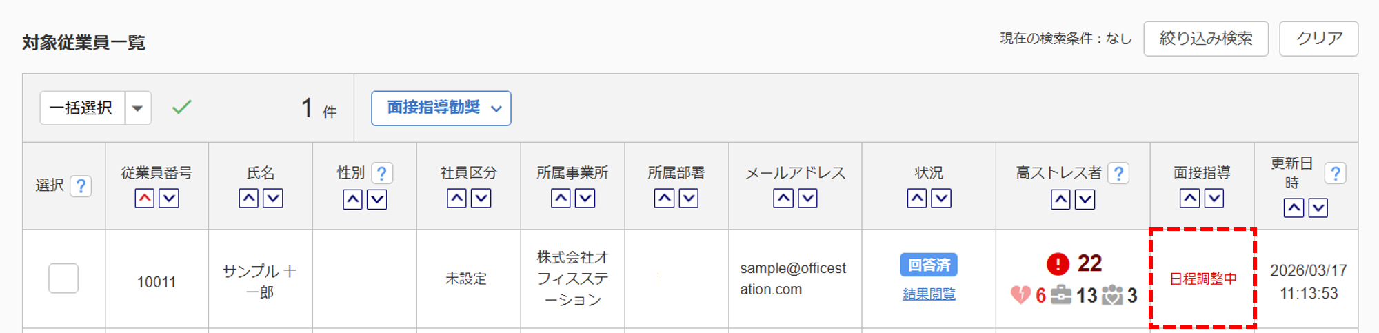This screenshot has width=1379, height=333.
Task: Sort 面接指導 column ascending
Action: point(1189,199)
